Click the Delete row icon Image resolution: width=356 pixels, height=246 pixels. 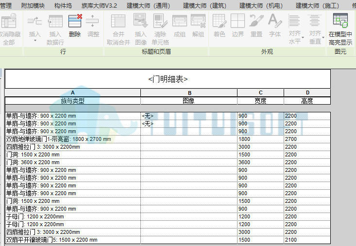[75, 21]
